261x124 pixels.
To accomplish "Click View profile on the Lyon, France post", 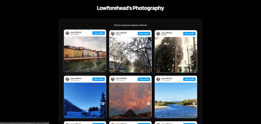I will coord(99,33).
